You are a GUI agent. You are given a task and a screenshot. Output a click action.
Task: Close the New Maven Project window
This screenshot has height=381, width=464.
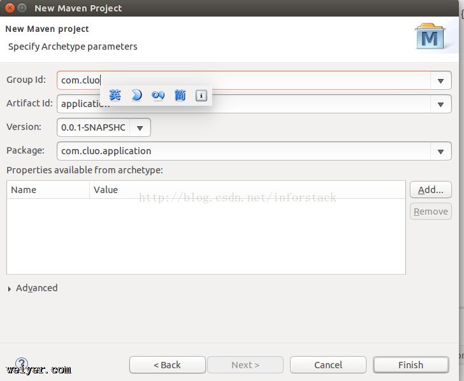tap(10, 8)
